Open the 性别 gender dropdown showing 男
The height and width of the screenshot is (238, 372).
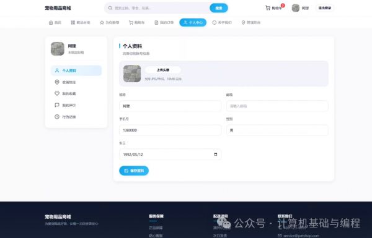pyautogui.click(x=277, y=130)
